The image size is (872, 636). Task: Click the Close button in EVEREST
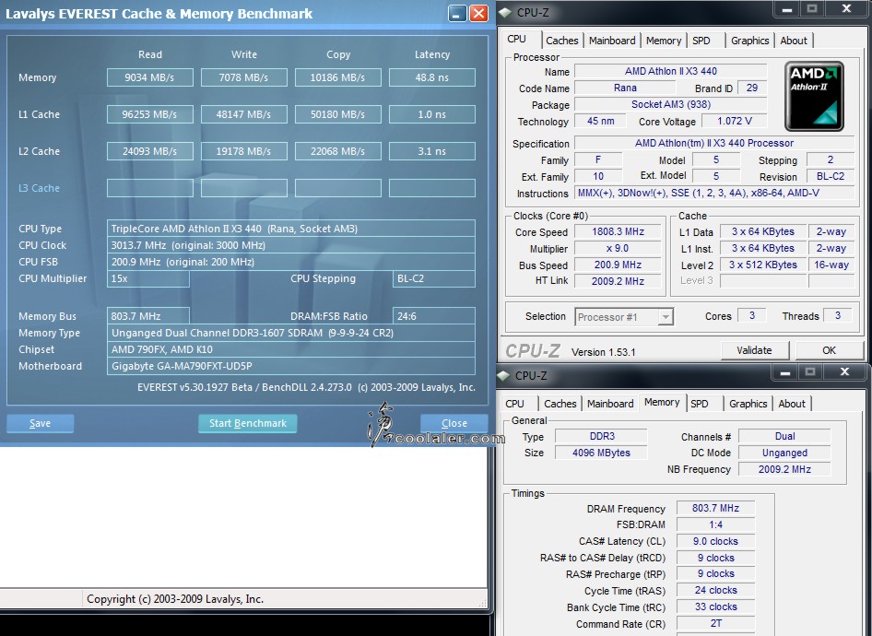click(x=454, y=423)
